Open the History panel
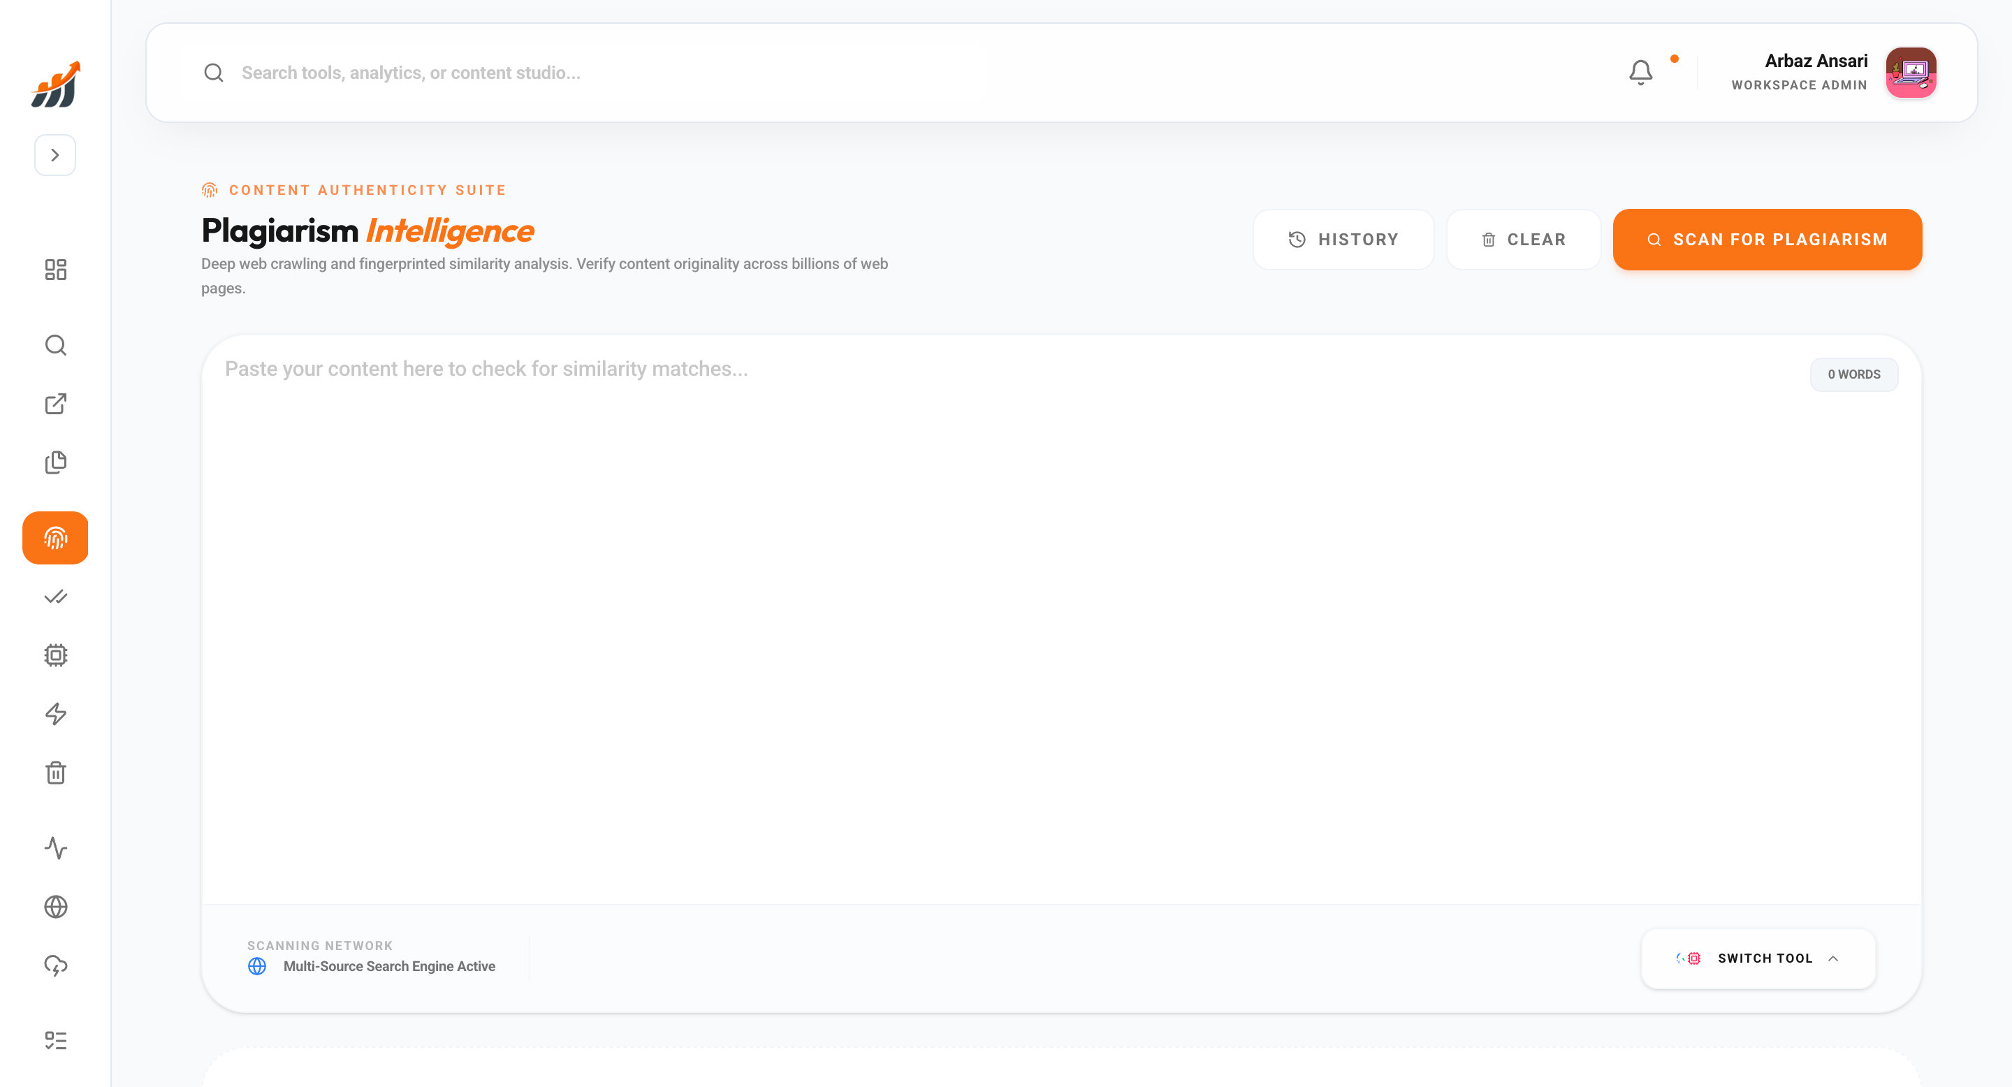Image resolution: width=2012 pixels, height=1087 pixels. click(1343, 240)
